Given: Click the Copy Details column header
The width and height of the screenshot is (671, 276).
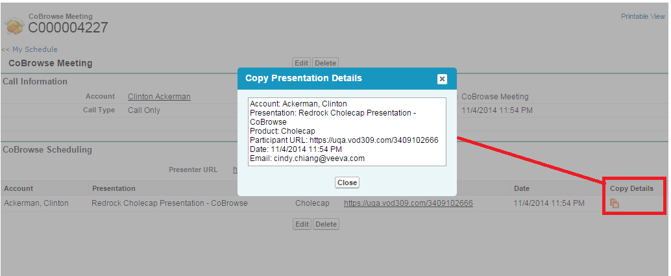Looking at the screenshot, I should point(631,188).
